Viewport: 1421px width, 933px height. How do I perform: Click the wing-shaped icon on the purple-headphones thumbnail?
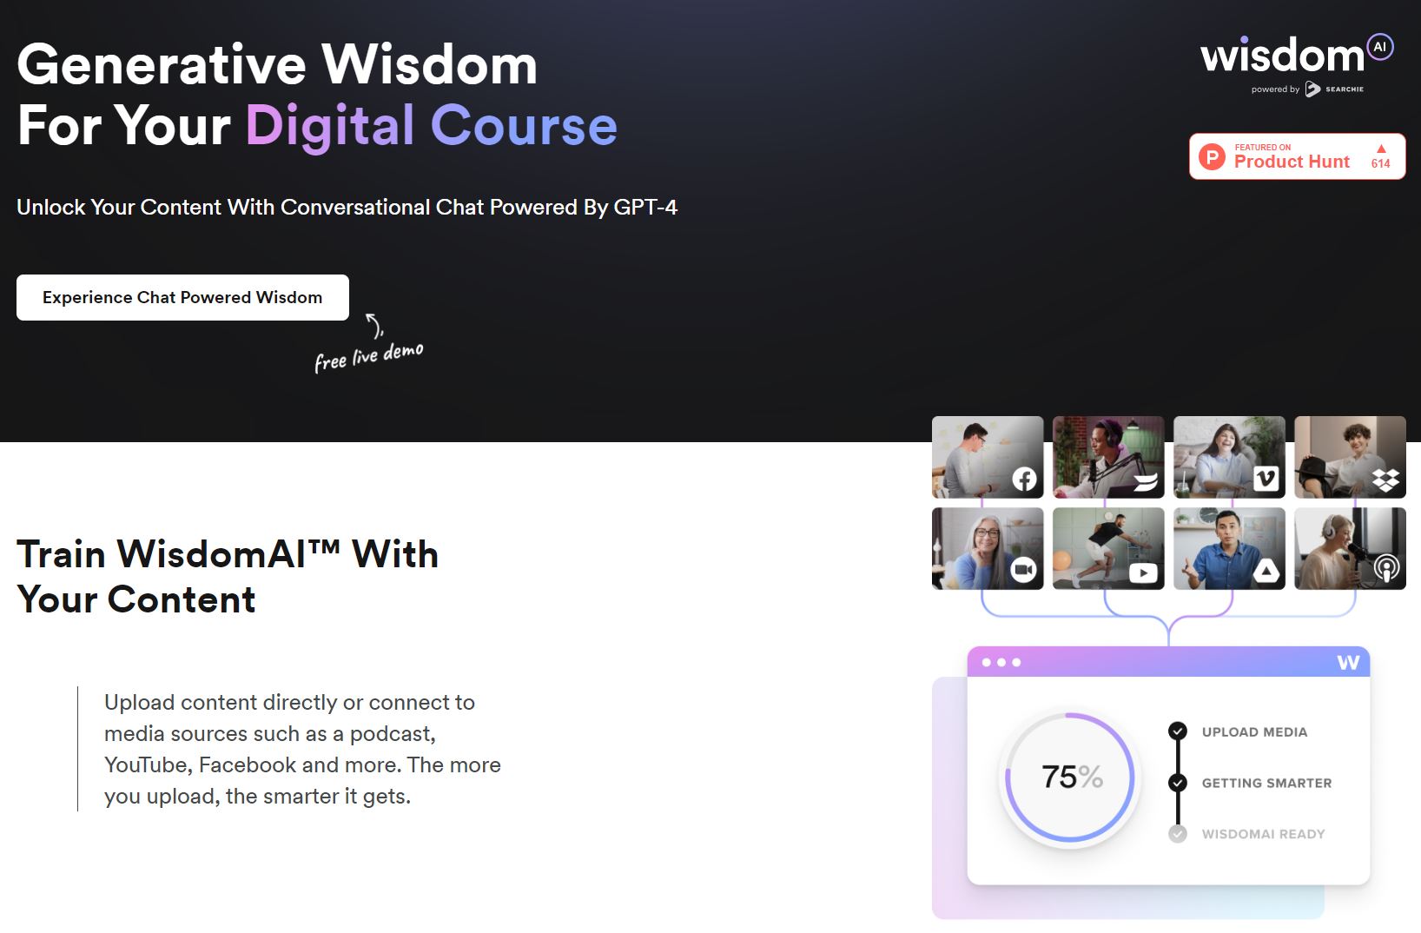click(x=1145, y=481)
